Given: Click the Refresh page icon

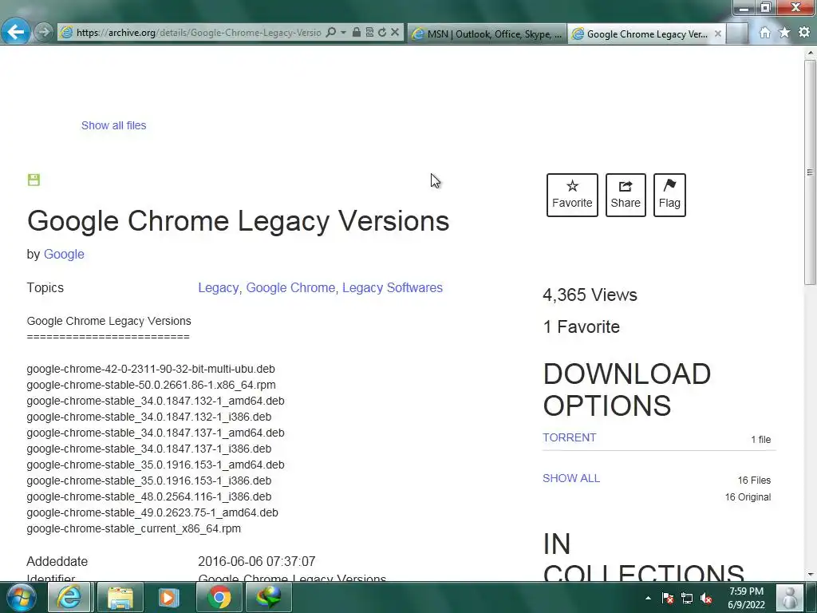Looking at the screenshot, I should coord(382,32).
